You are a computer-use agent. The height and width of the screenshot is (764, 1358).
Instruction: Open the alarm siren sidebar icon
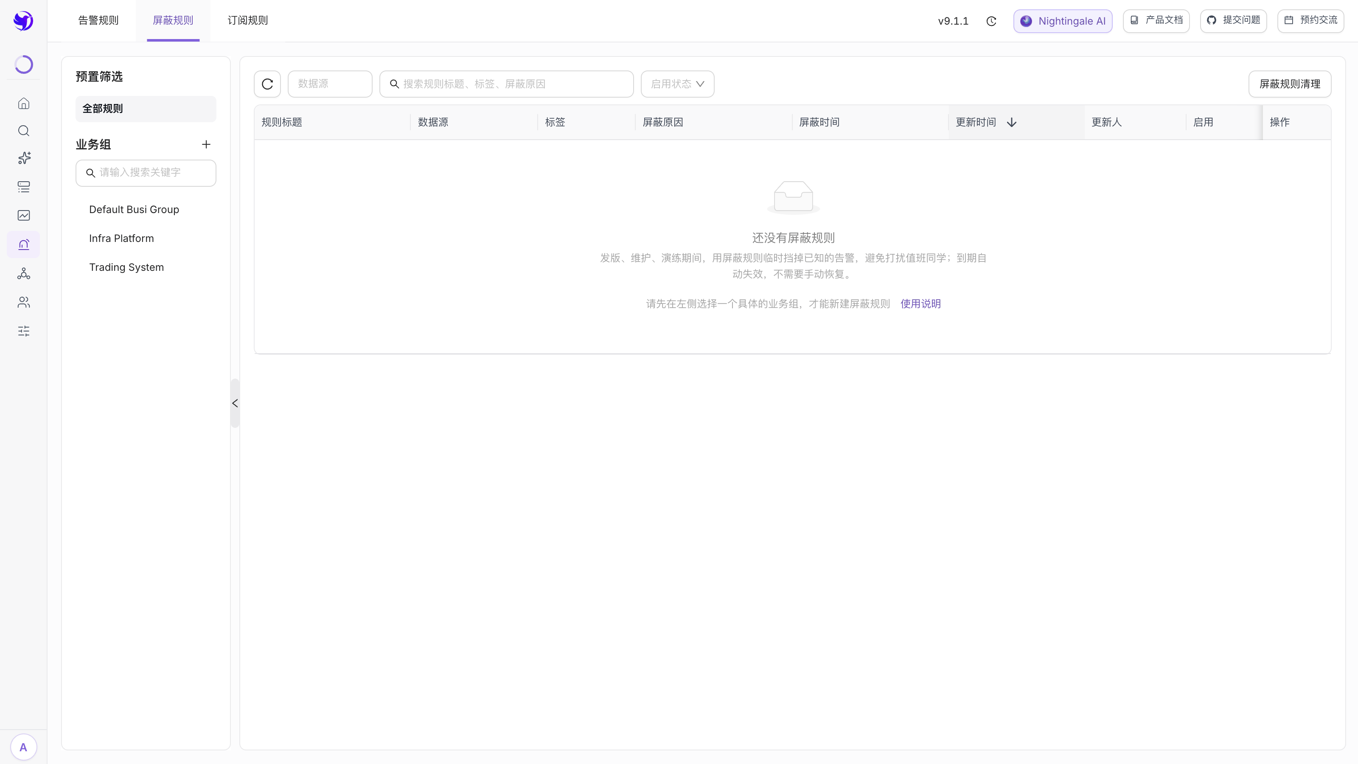24,244
